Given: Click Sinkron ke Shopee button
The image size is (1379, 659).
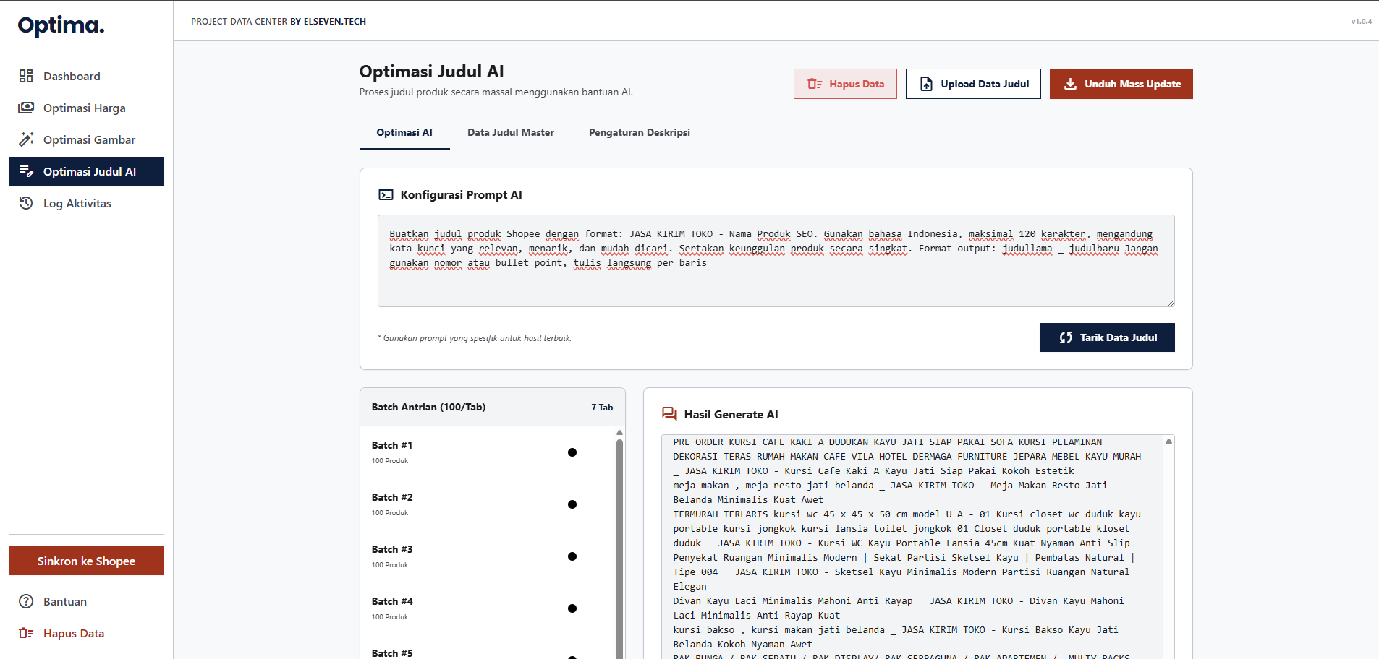Looking at the screenshot, I should 86,561.
